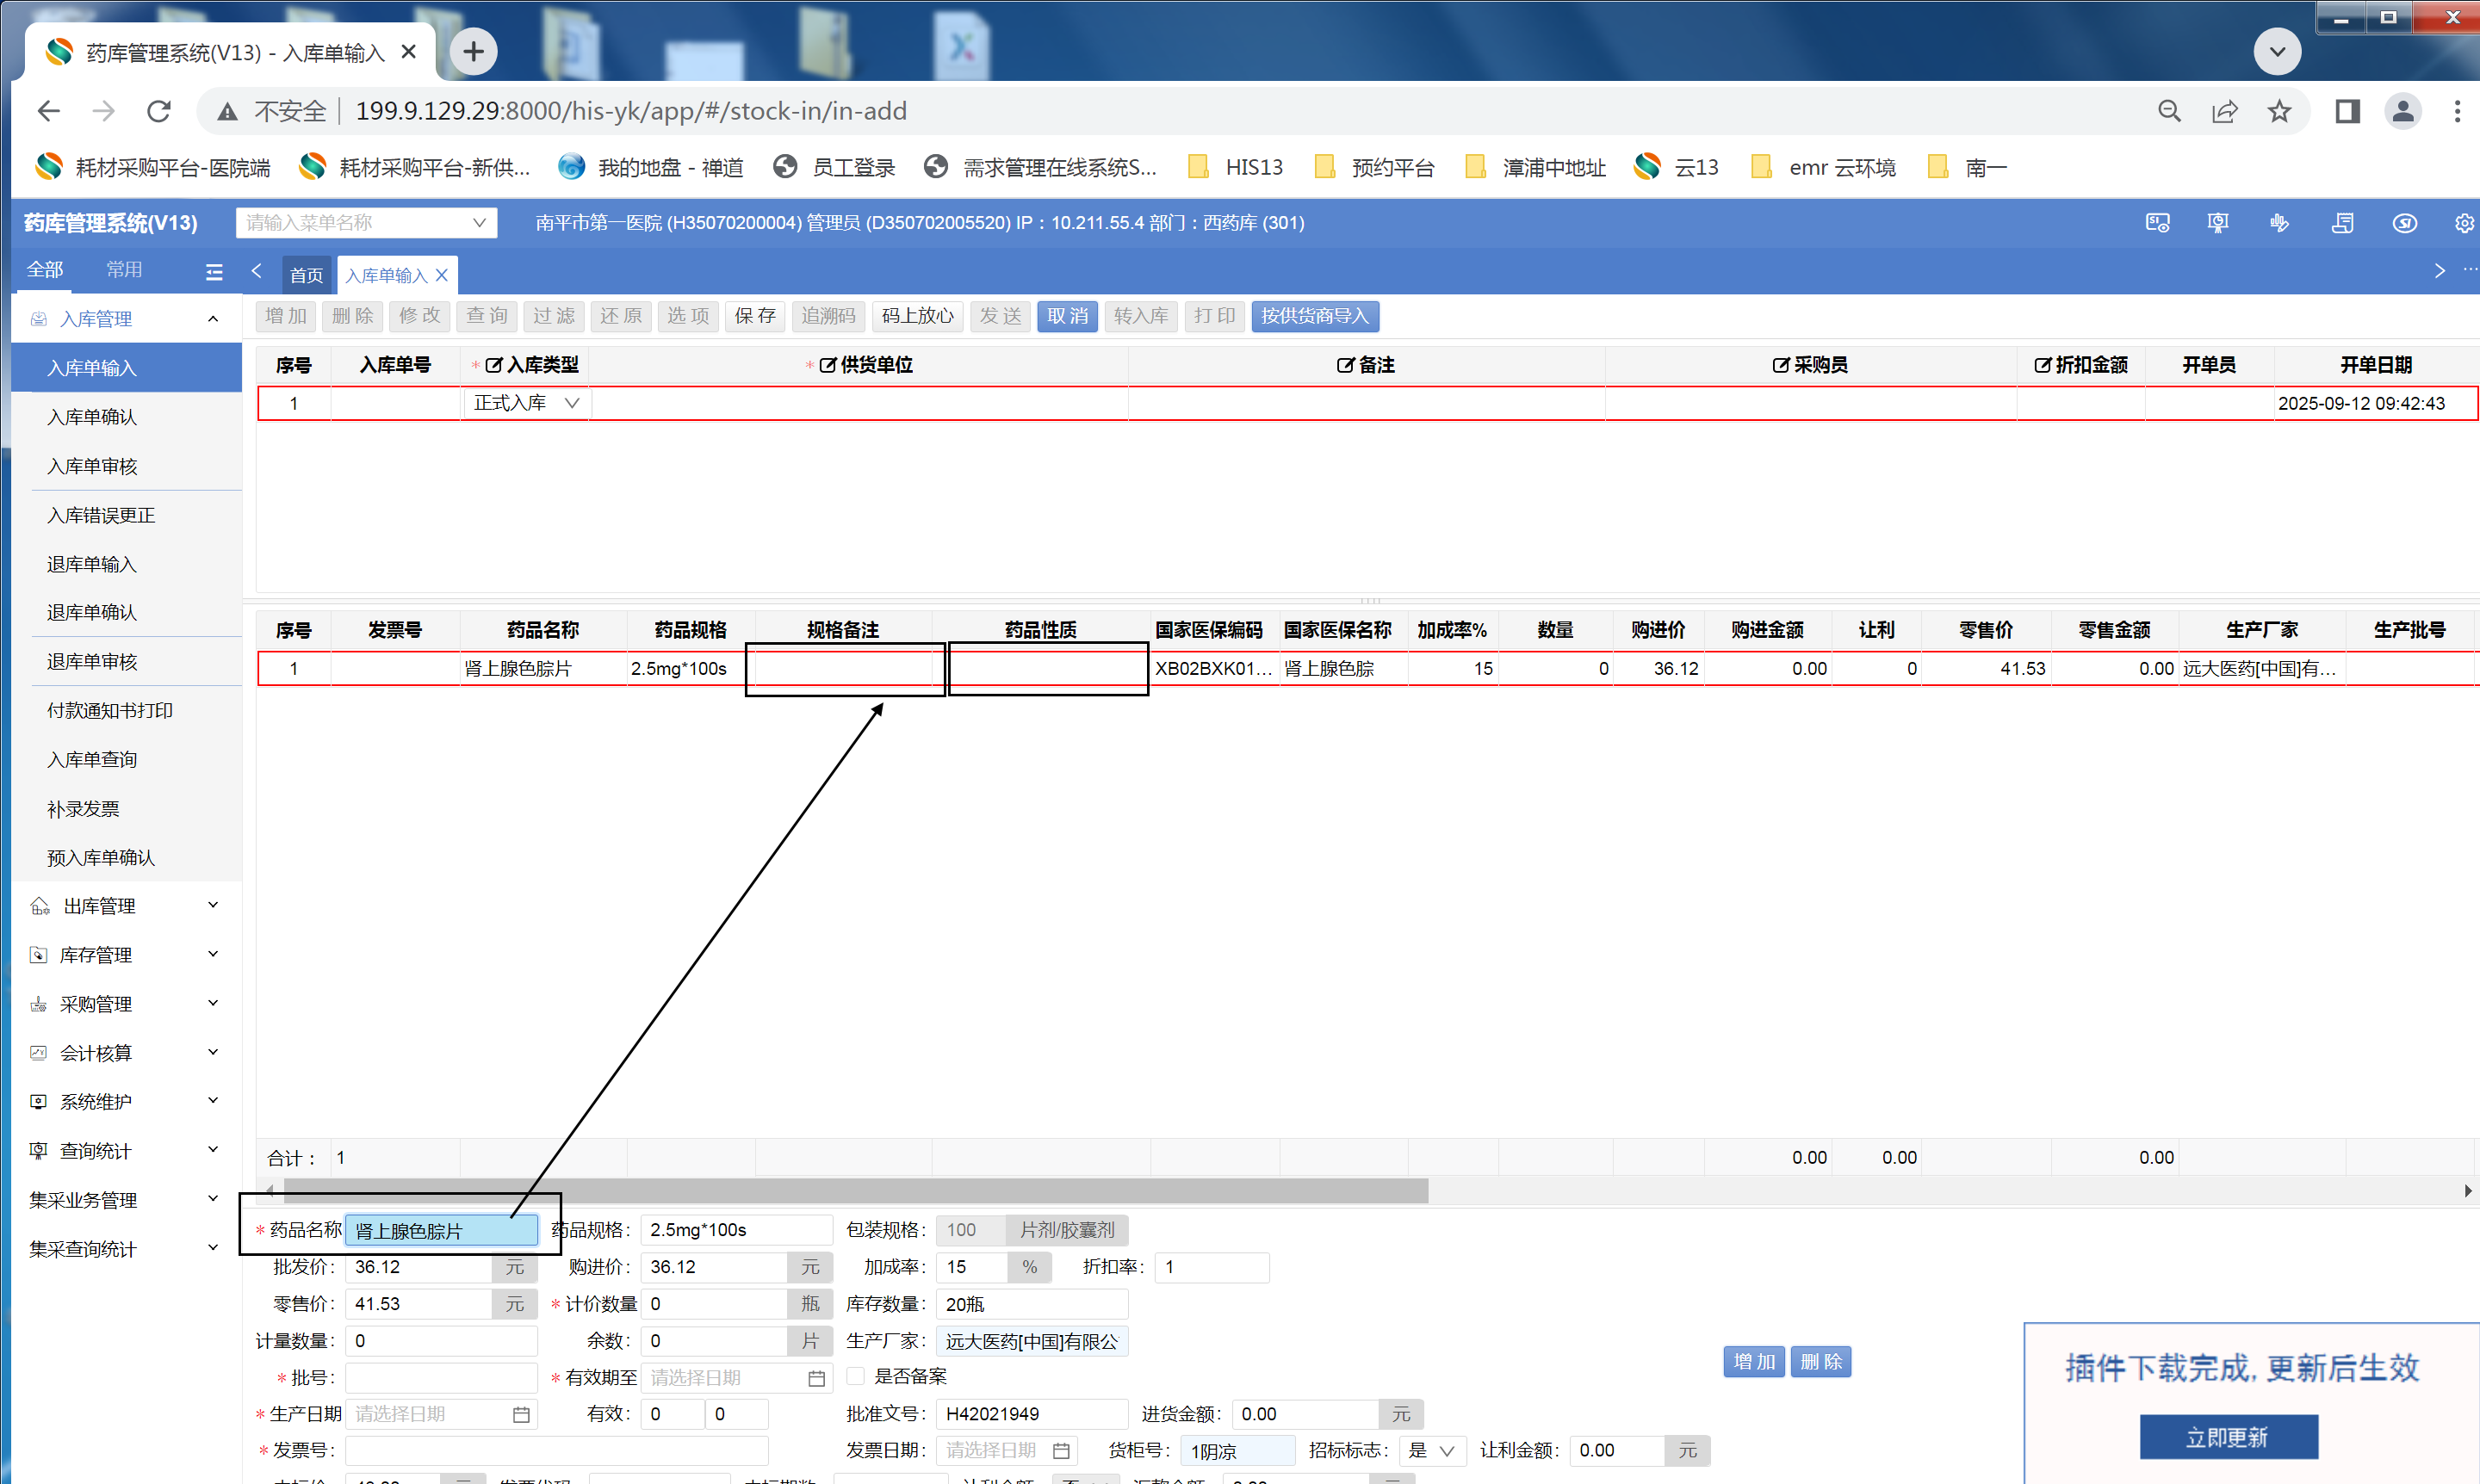
Task: Switch to the 首页 tab
Action: 306,275
